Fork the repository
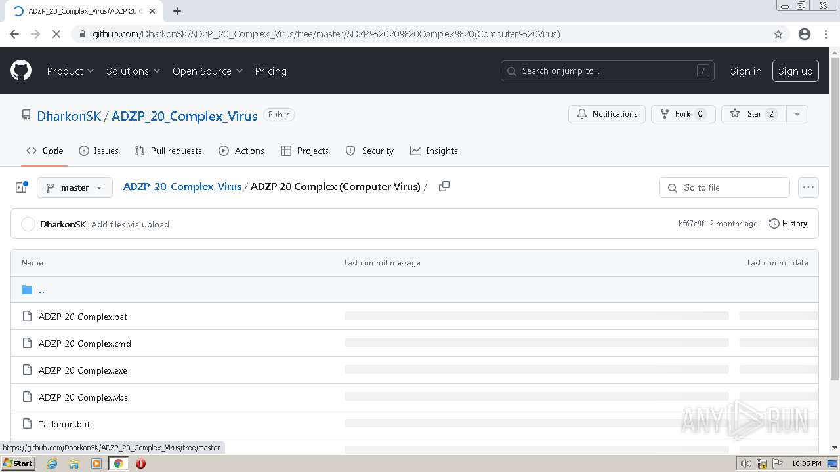840x472 pixels. [683, 114]
